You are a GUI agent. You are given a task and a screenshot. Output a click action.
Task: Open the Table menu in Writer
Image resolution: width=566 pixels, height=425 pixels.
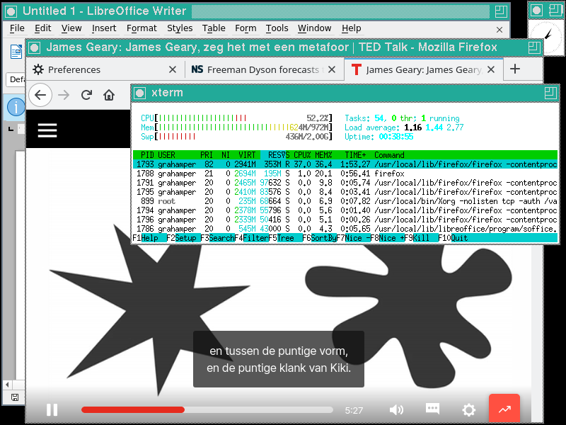(214, 28)
